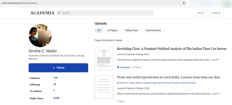
Task: Open Revisiting Class paper thumbnail
Action: pyautogui.click(x=104, y=58)
